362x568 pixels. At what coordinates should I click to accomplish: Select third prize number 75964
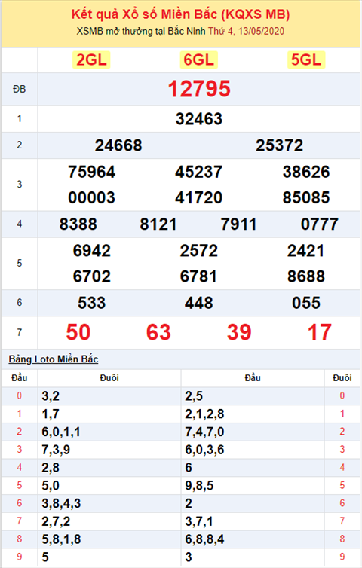(x=91, y=172)
